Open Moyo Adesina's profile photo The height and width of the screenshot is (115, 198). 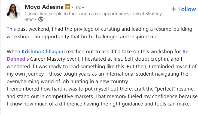(x=13, y=11)
